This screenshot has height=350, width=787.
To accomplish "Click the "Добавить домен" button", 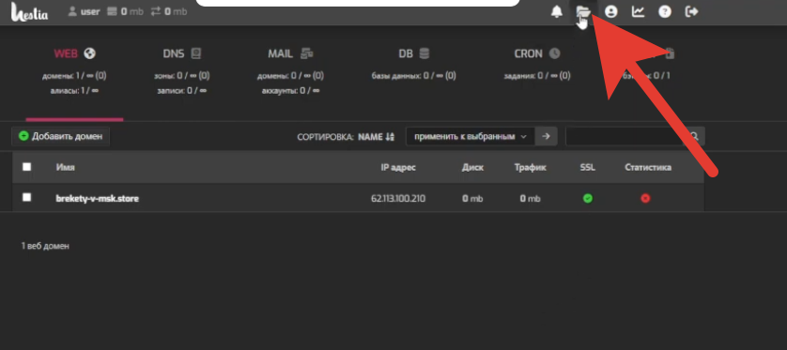I will pyautogui.click(x=60, y=136).
